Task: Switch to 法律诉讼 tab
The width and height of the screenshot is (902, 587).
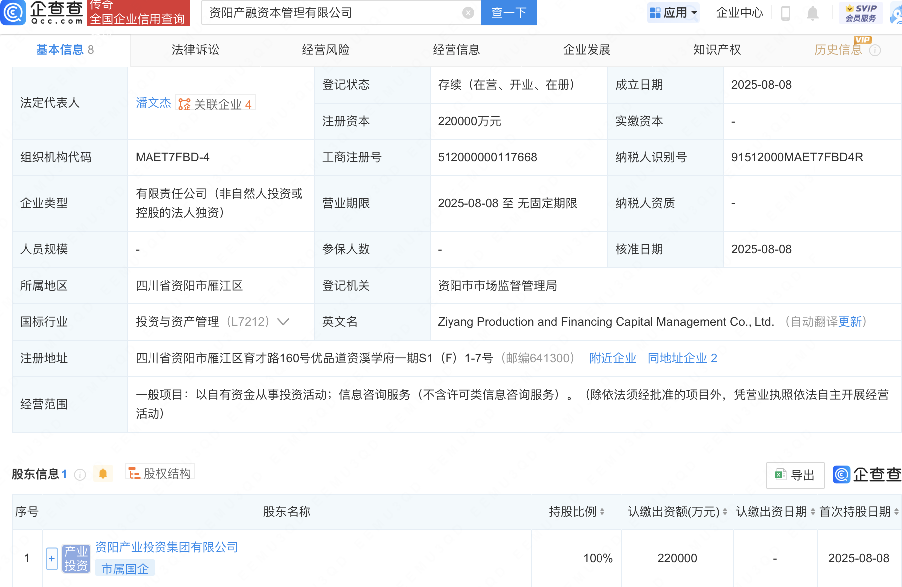Action: tap(195, 50)
